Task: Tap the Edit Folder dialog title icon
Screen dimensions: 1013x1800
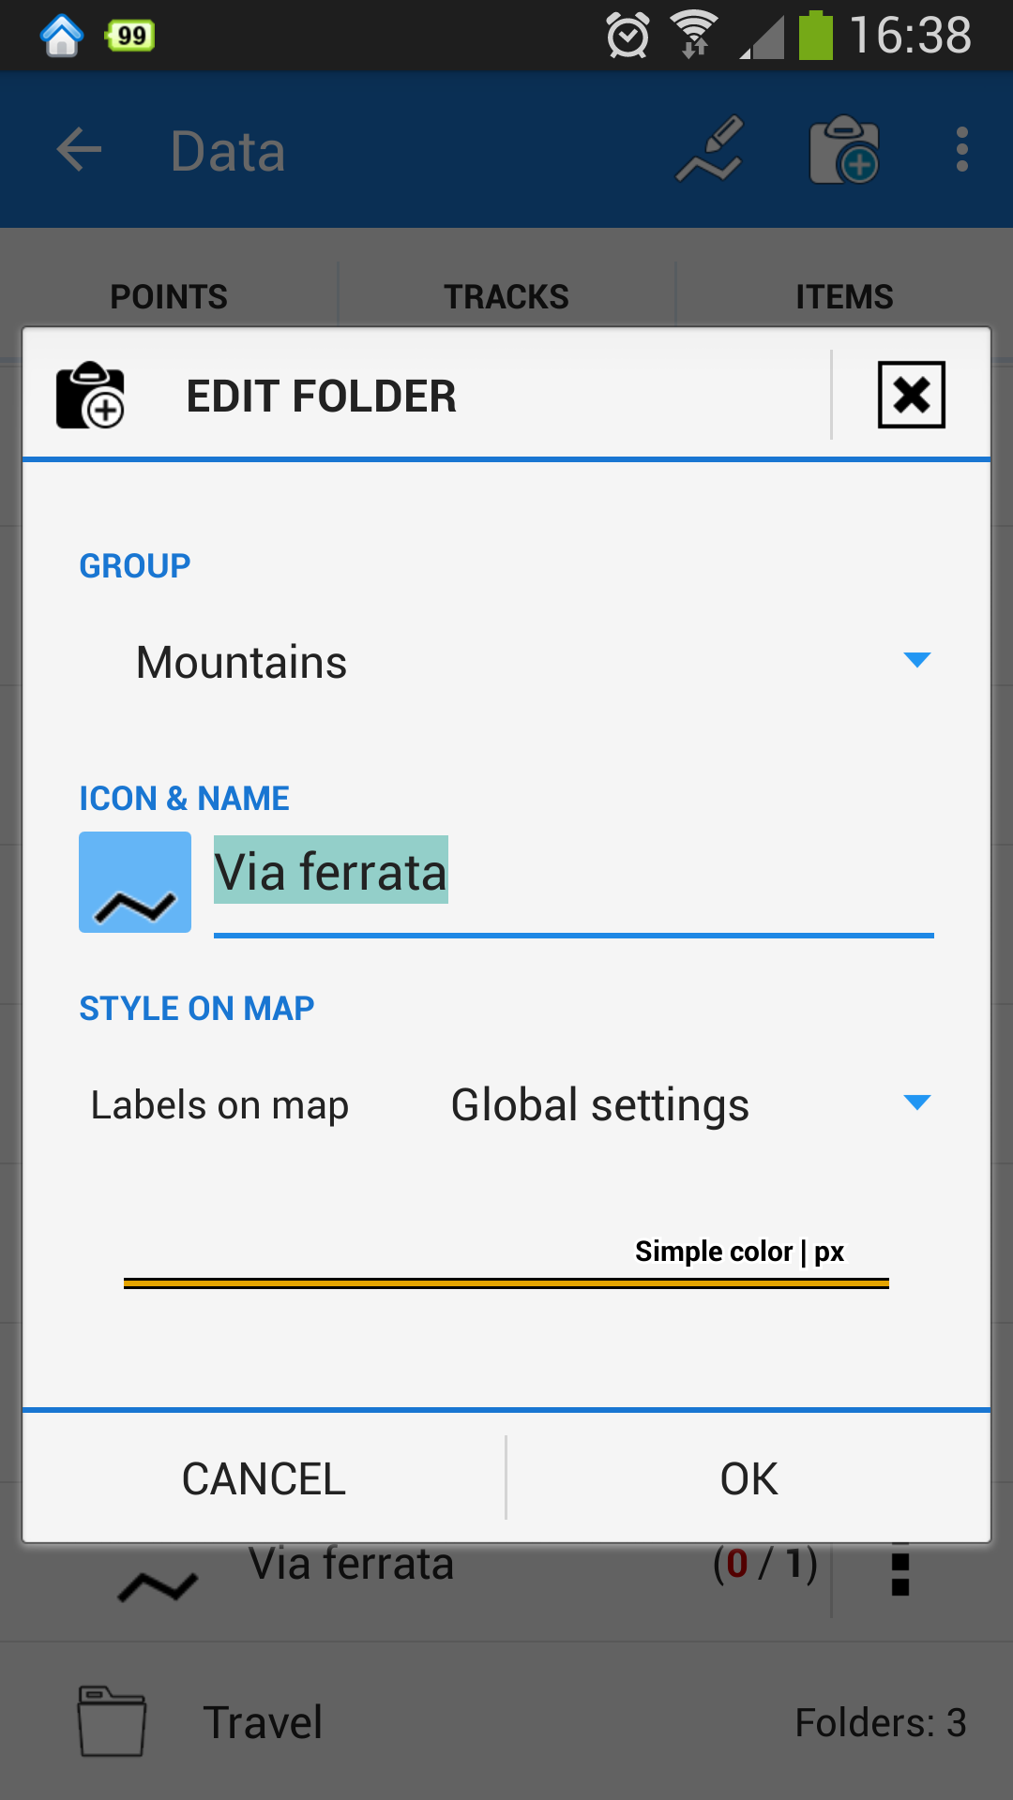Action: pos(90,396)
